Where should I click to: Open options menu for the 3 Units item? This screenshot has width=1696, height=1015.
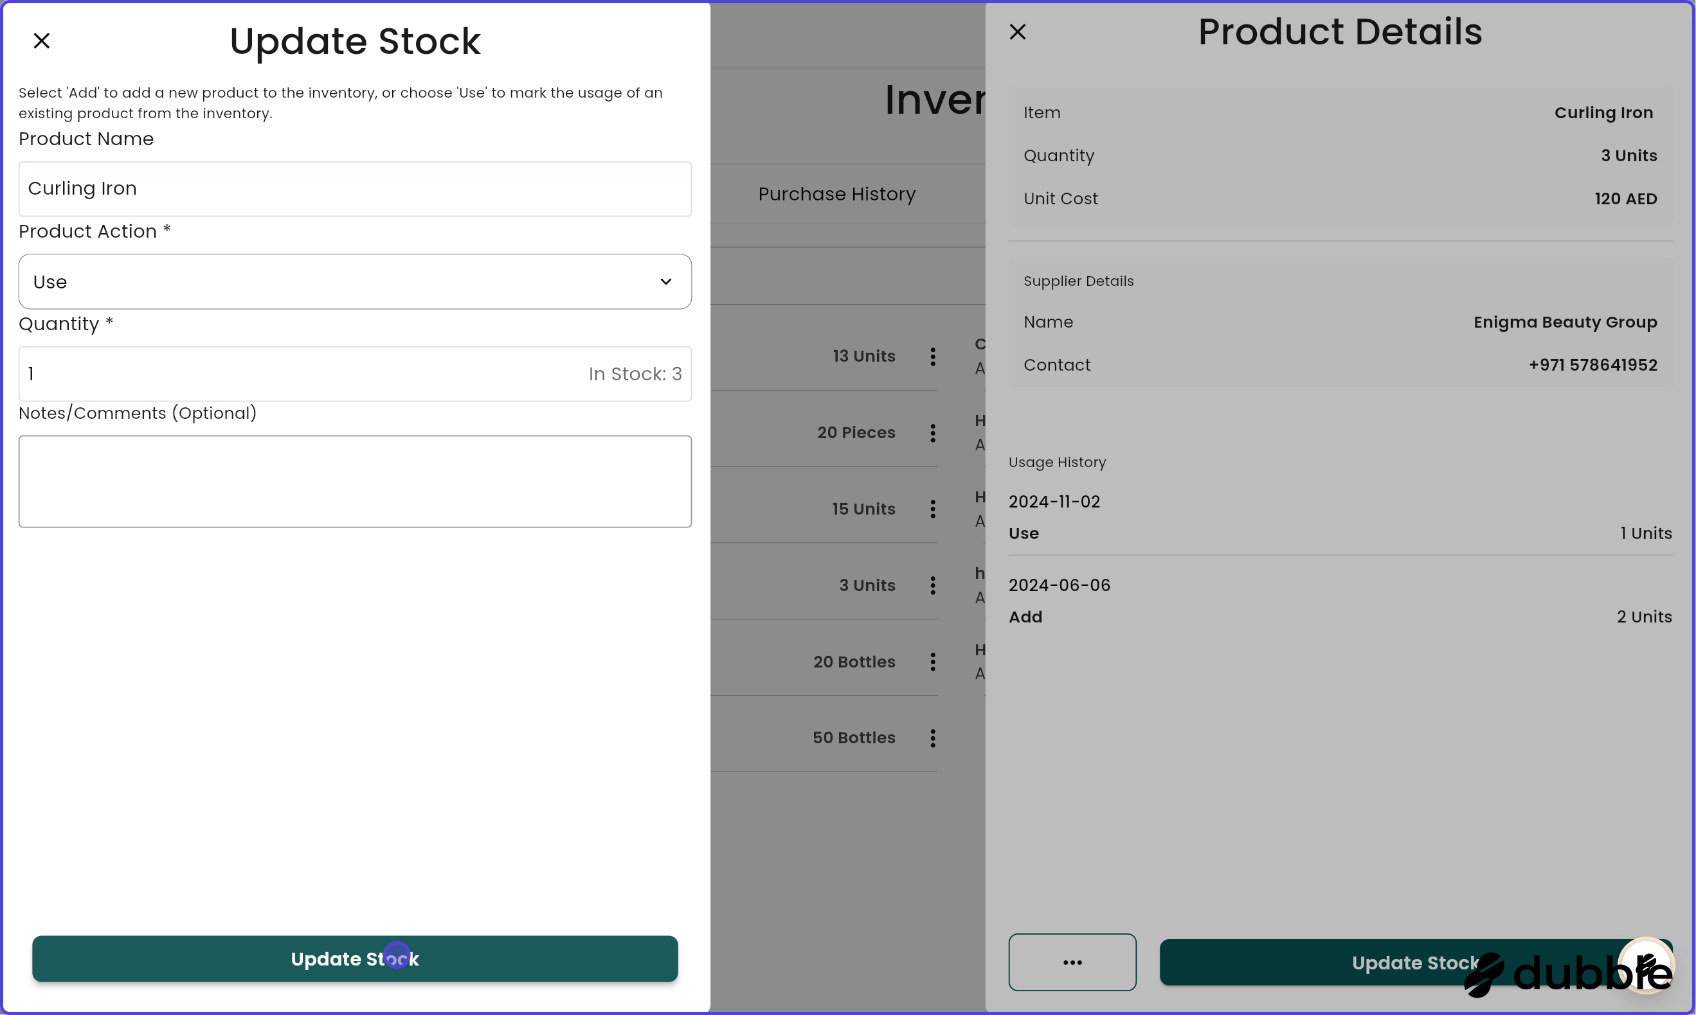point(933,585)
